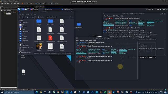Click Kali notification bell icon
The width and height of the screenshot is (168, 94).
pos(158,9)
